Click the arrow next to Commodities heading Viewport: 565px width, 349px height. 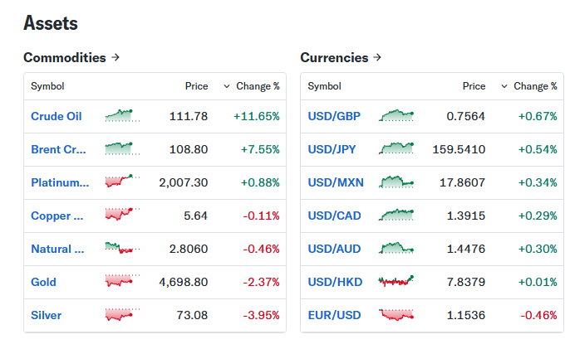[x=115, y=57]
